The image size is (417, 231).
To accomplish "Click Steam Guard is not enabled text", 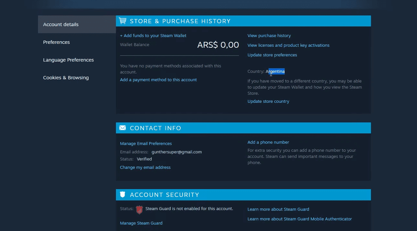I will 189,209.
